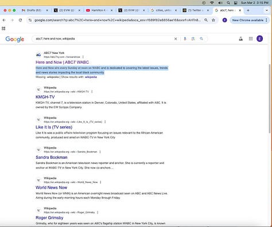Image resolution: width=272 pixels, height=227 pixels.
Task: Open Spotlight search in the menu bar
Action: (x=228, y=3)
